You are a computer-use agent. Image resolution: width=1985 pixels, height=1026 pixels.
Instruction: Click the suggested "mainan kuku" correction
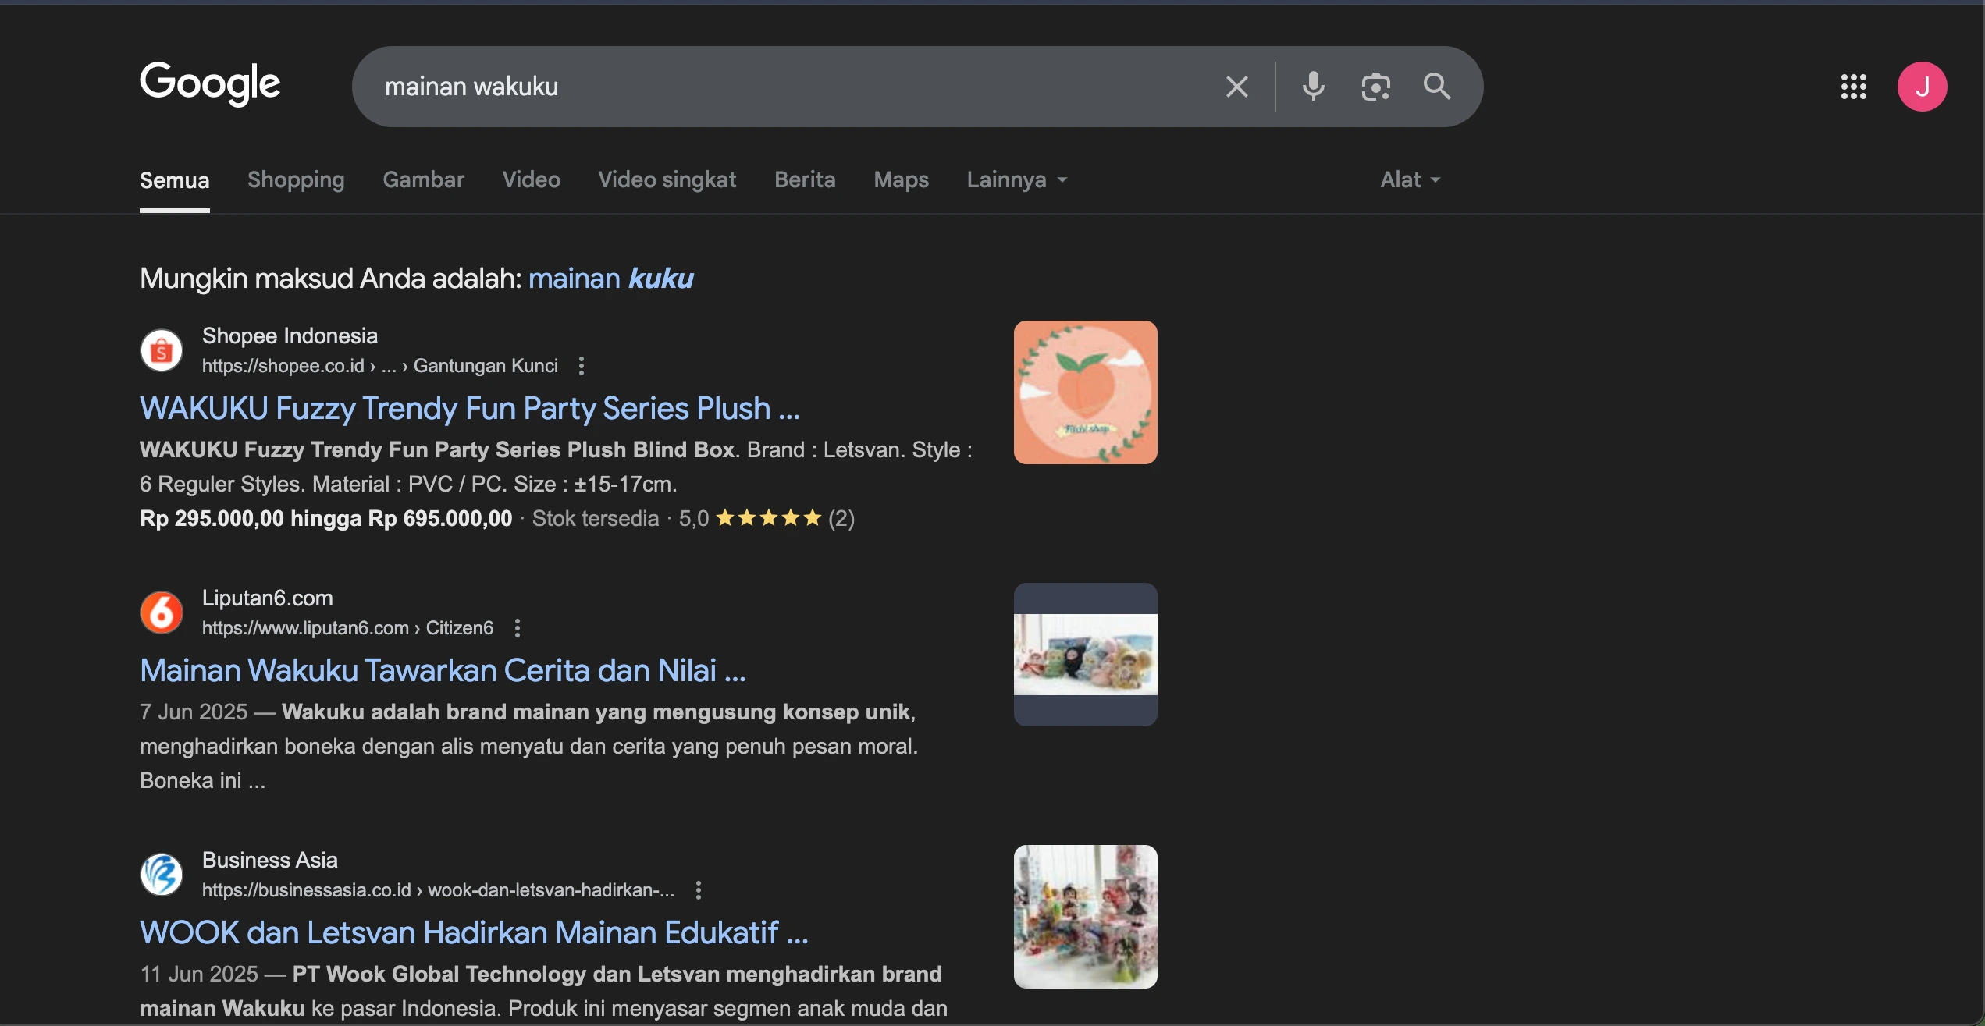coord(610,279)
